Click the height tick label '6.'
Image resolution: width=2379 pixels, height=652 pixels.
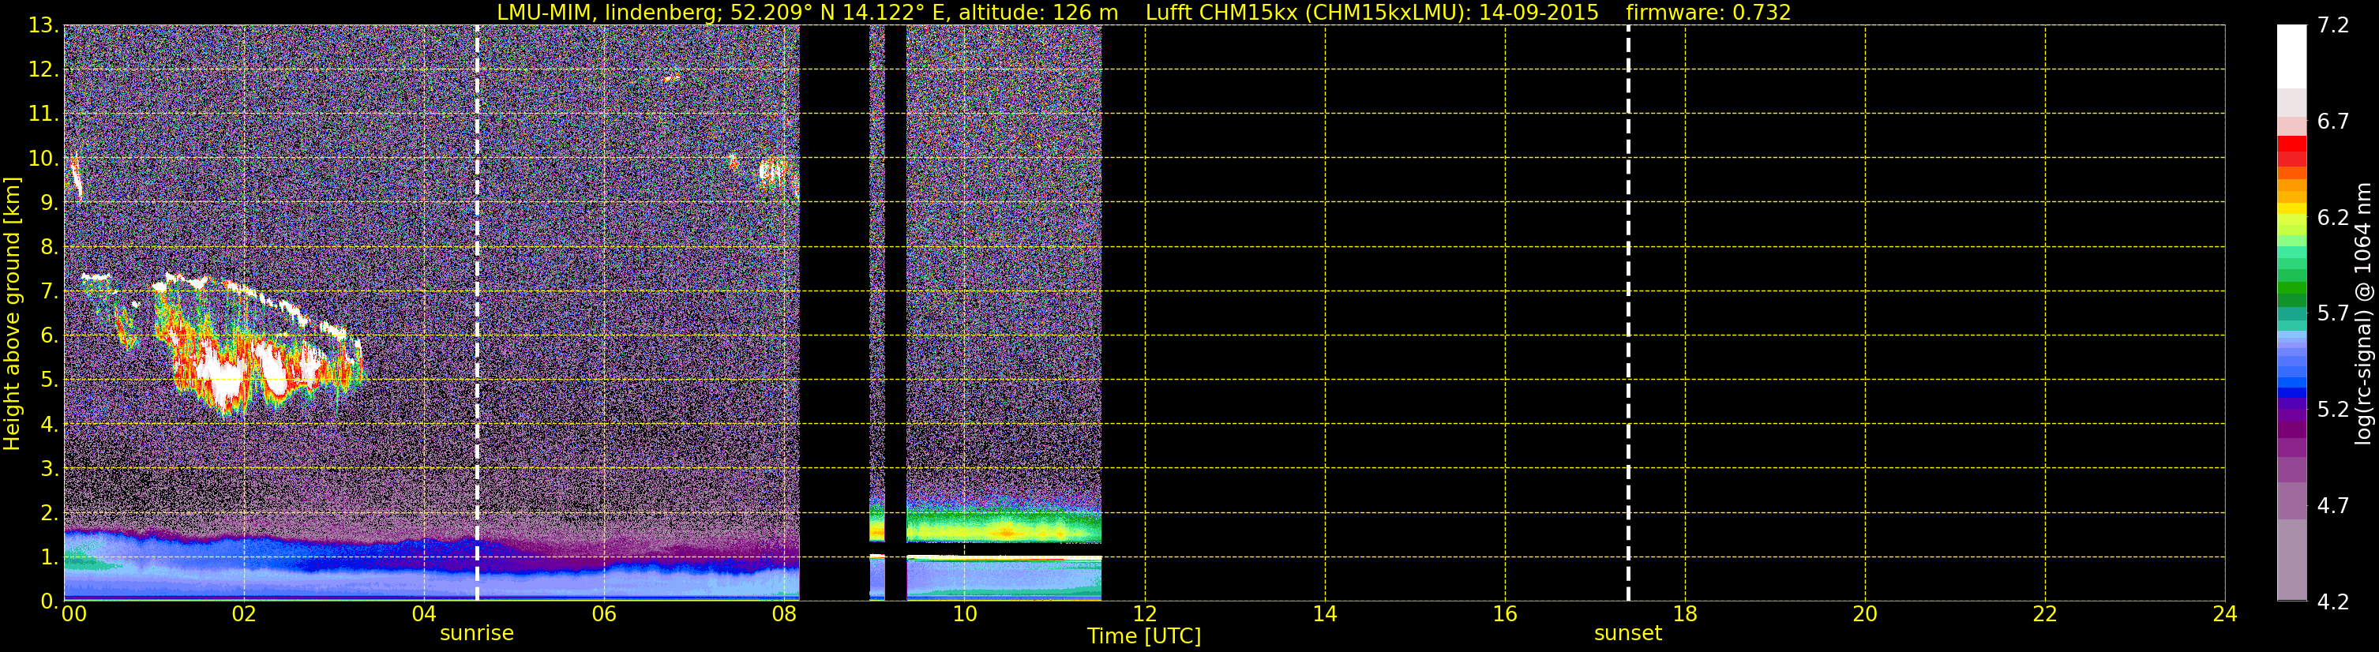tap(49, 335)
